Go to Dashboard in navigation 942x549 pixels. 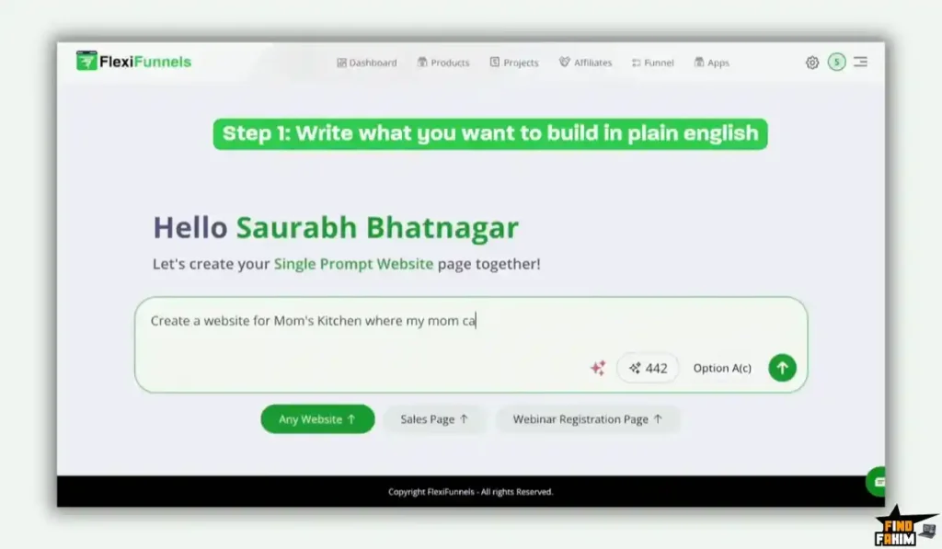click(x=366, y=63)
